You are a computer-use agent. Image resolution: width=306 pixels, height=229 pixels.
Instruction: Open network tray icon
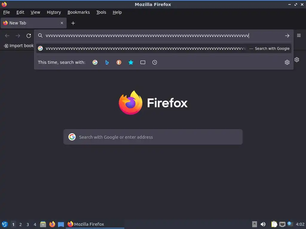tap(282, 224)
